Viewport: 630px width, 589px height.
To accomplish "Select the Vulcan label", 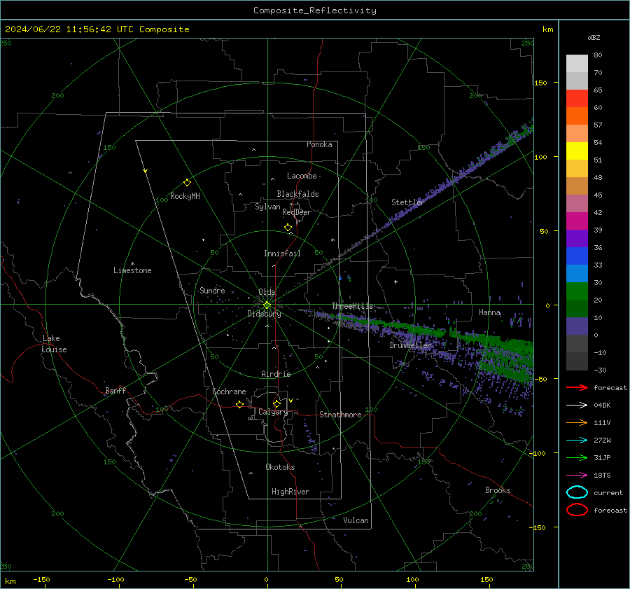I will (356, 520).
